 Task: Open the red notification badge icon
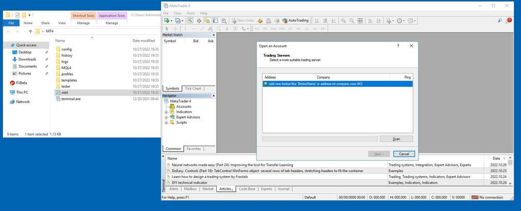coord(509,20)
